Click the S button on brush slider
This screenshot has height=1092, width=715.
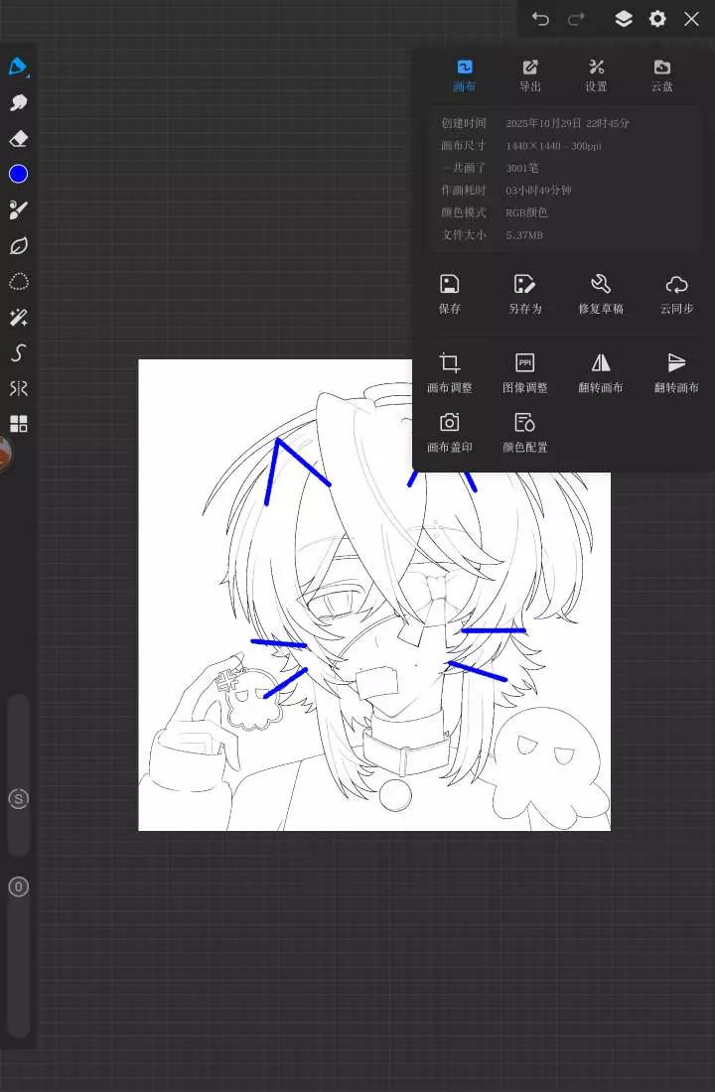[x=18, y=799]
